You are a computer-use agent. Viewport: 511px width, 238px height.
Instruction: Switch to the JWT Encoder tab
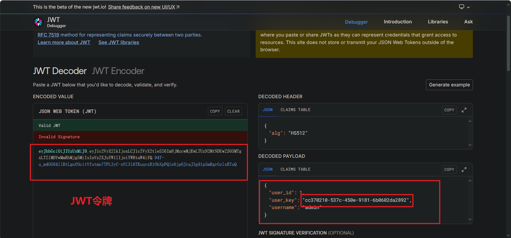(x=118, y=71)
